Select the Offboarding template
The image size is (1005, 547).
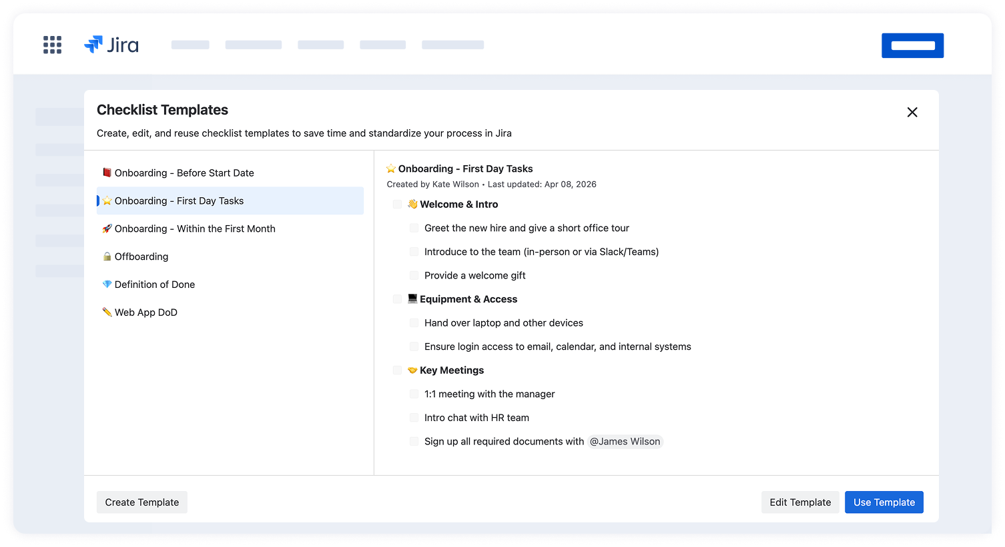(141, 257)
